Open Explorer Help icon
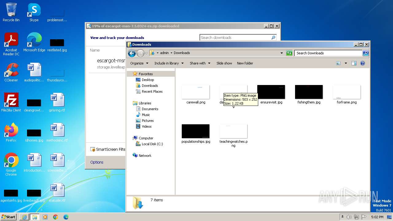The width and height of the screenshot is (393, 221). [363, 63]
